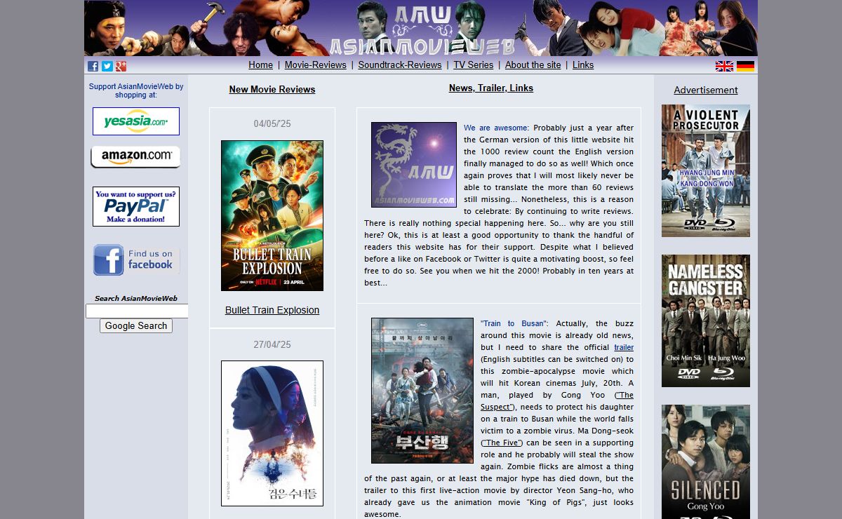
Task: Switch to English via UK flag
Action: [724, 66]
